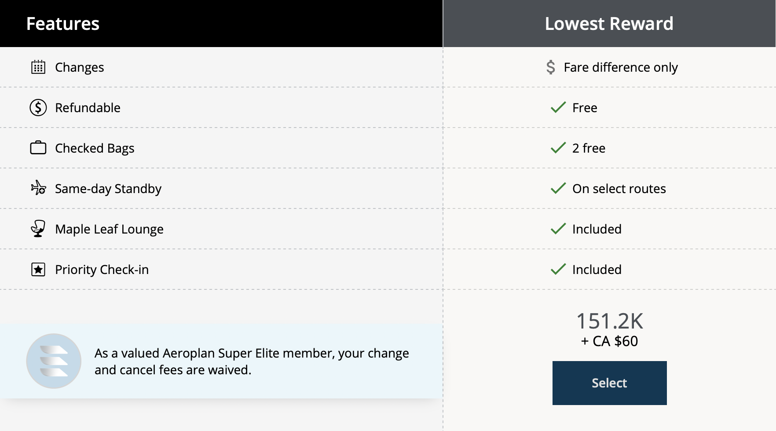Click the Priority Check-in feature label
Image resolution: width=776 pixels, height=431 pixels.
coord(102,270)
